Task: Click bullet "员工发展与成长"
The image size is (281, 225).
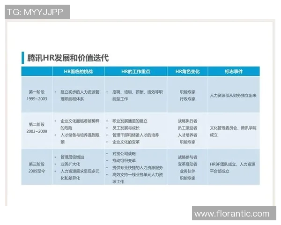Action: (x=126, y=128)
